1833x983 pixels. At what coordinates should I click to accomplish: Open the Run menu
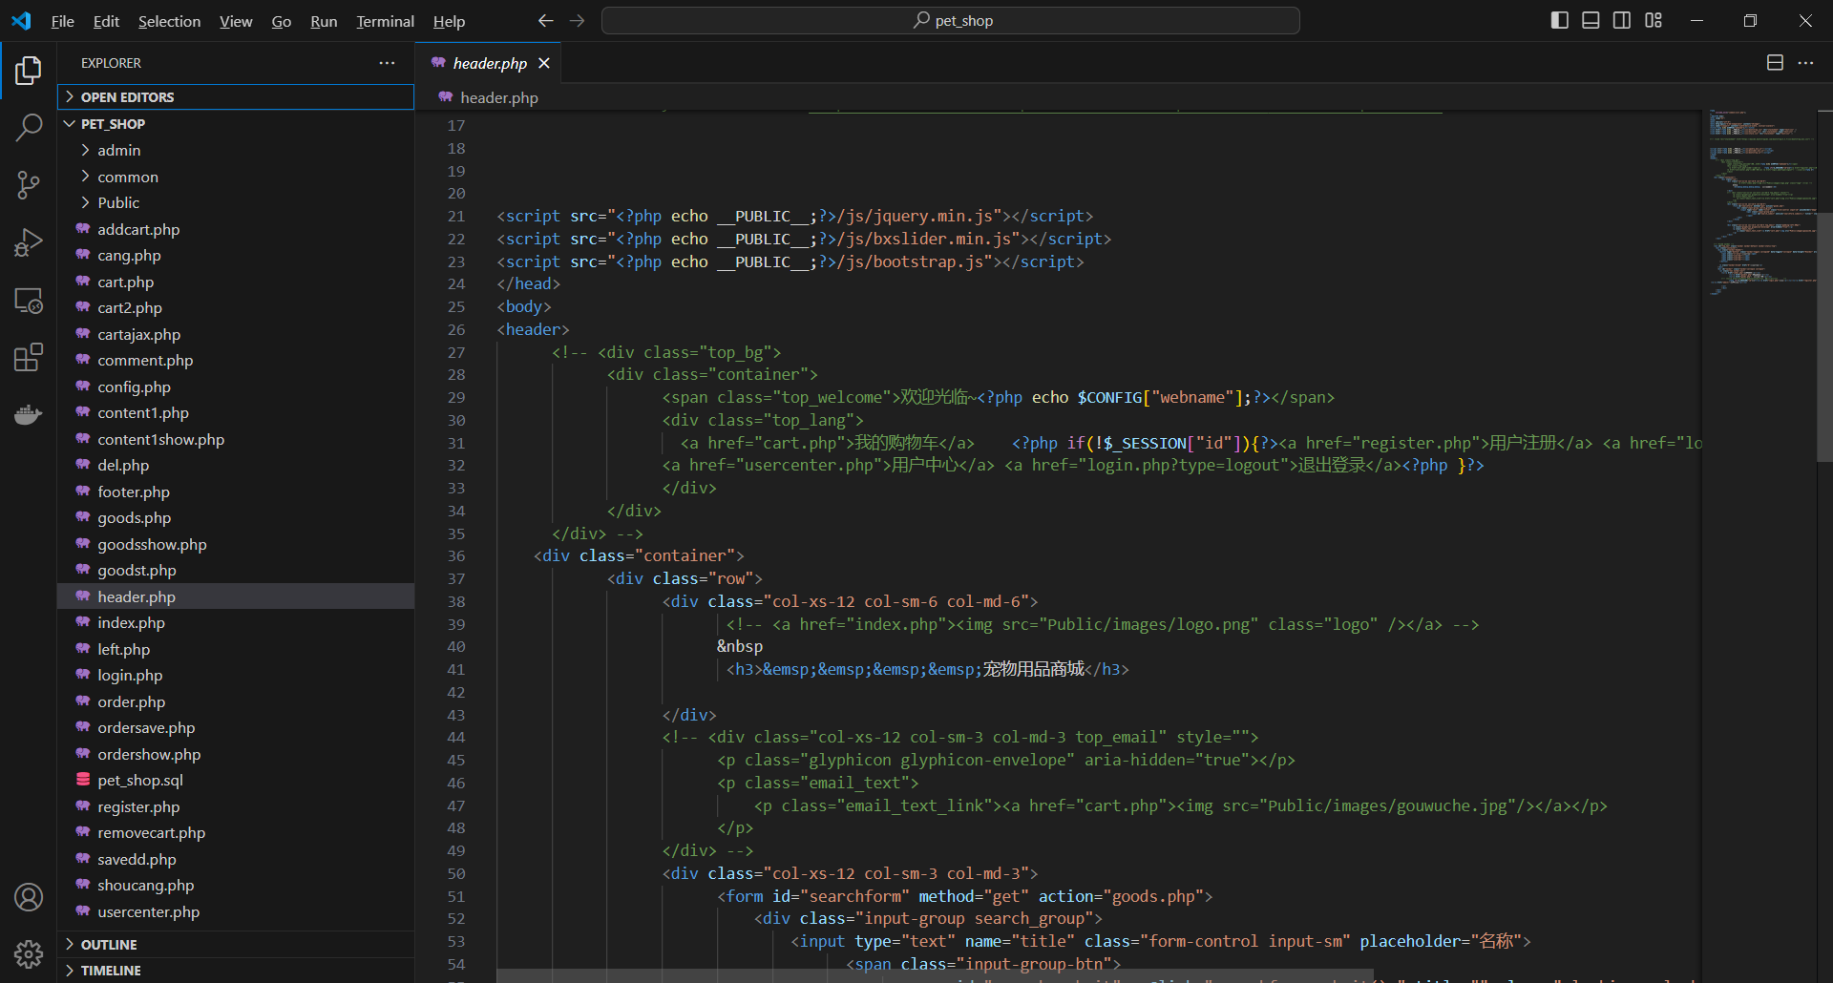point(324,21)
